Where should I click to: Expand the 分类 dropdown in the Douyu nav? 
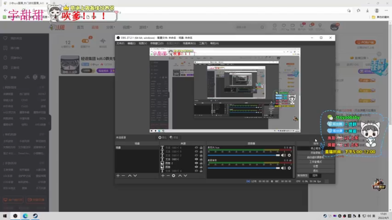111,27
